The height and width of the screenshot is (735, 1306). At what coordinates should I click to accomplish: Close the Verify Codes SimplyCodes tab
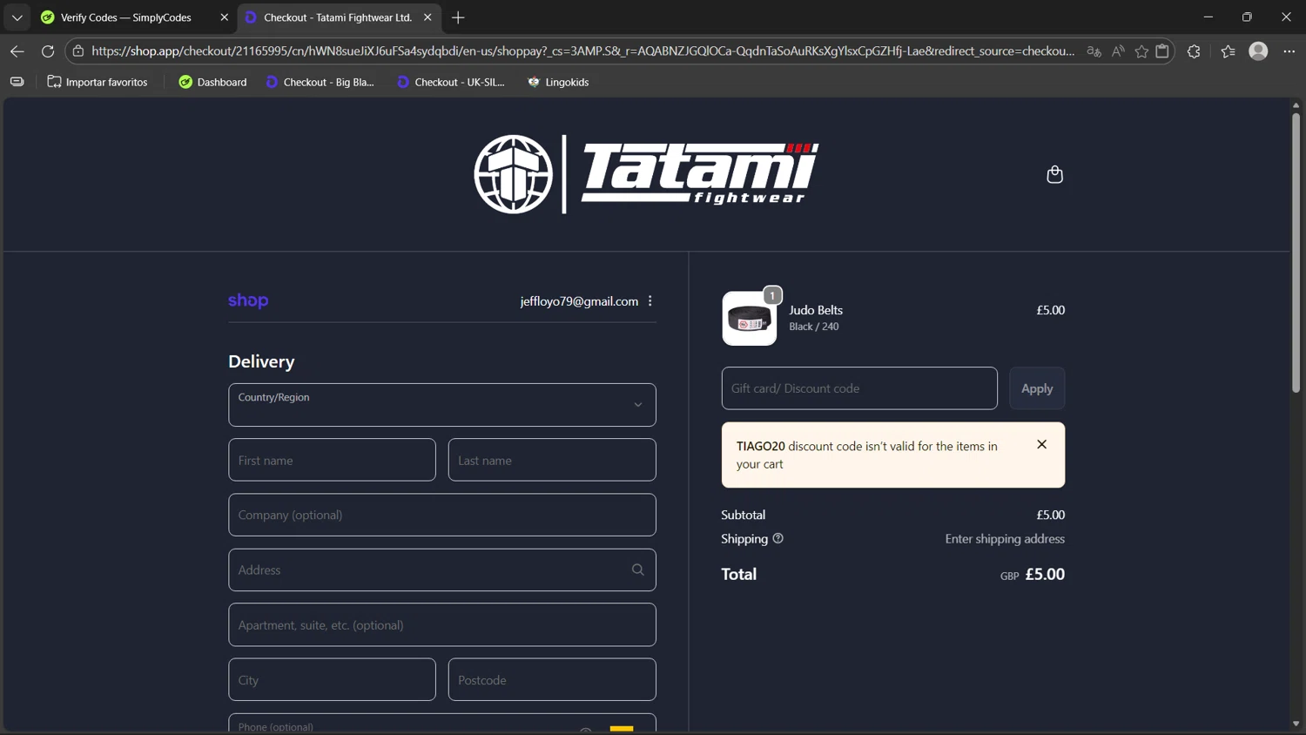(x=224, y=17)
